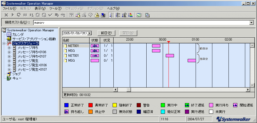Open the オプション(O) menu
The height and width of the screenshot is (123, 257).
[95, 8]
